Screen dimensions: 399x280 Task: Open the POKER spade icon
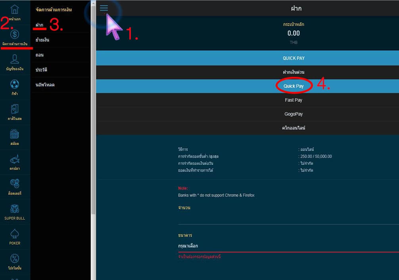point(15,234)
